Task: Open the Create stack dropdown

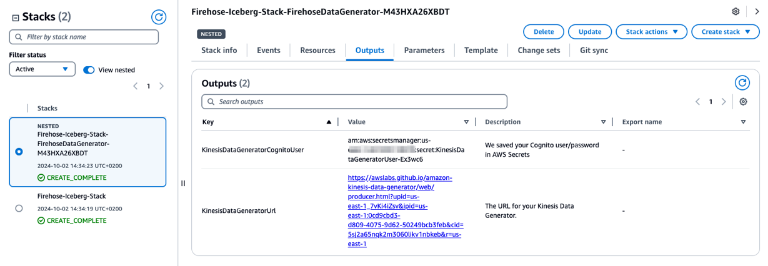Action: [x=725, y=32]
